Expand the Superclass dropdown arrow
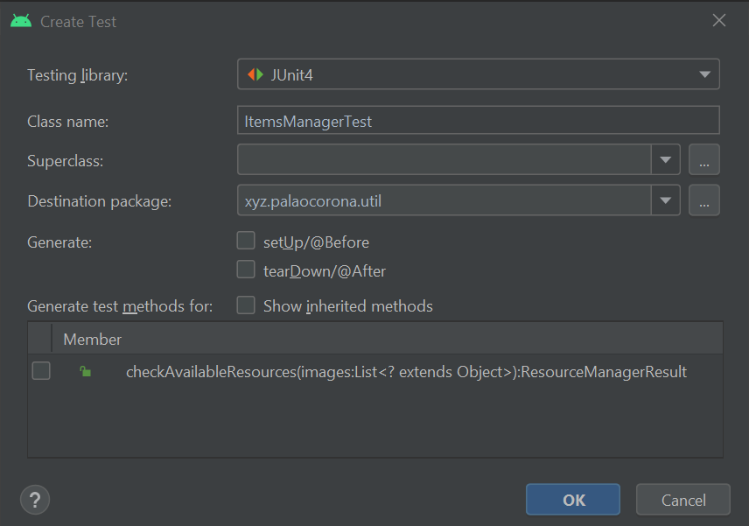Screen dimensions: 749x526 click(x=666, y=160)
